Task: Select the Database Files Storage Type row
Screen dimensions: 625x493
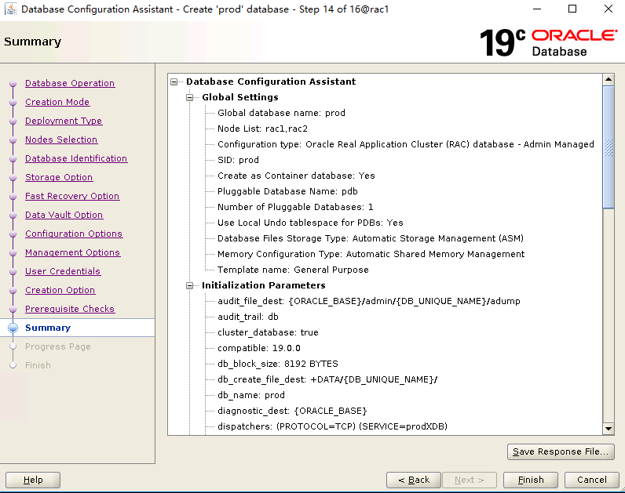Action: 371,238
